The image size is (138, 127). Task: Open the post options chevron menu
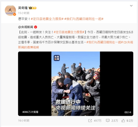(131, 6)
